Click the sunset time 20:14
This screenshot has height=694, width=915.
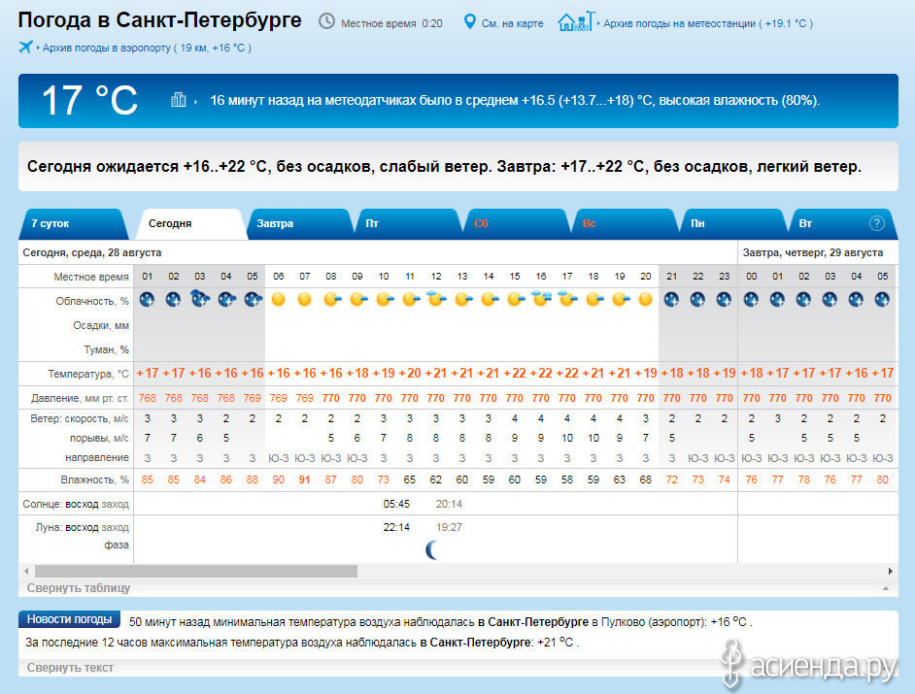(449, 504)
